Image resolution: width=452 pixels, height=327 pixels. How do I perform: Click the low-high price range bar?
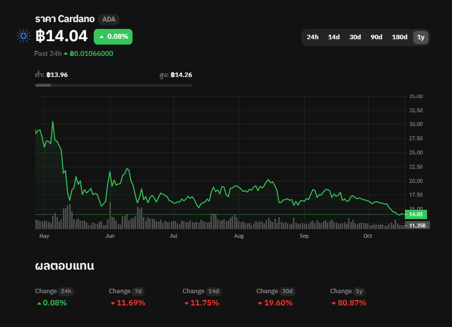(x=113, y=85)
